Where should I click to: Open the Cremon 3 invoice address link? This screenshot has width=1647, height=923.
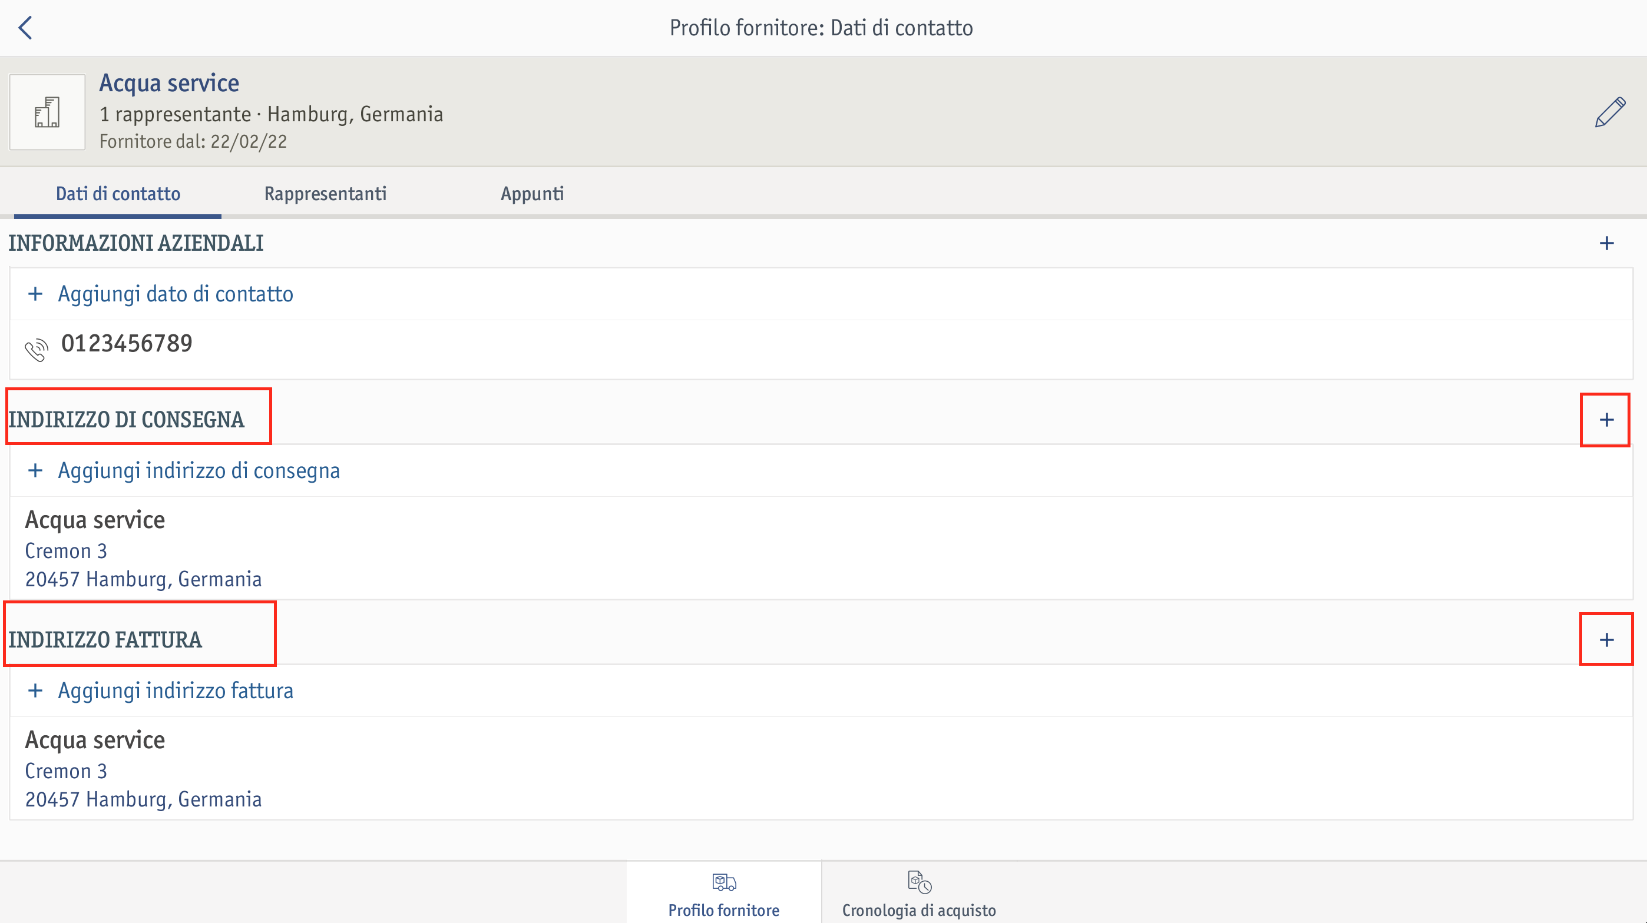tap(66, 771)
